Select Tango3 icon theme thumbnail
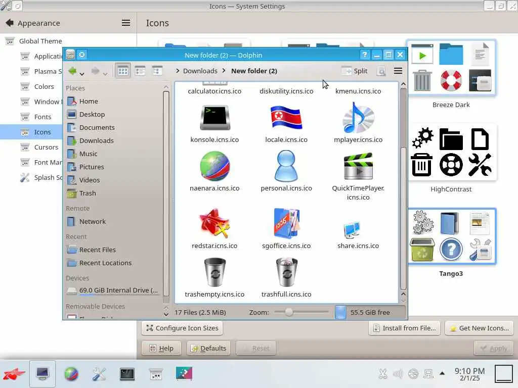This screenshot has height=388, width=518. click(451, 236)
